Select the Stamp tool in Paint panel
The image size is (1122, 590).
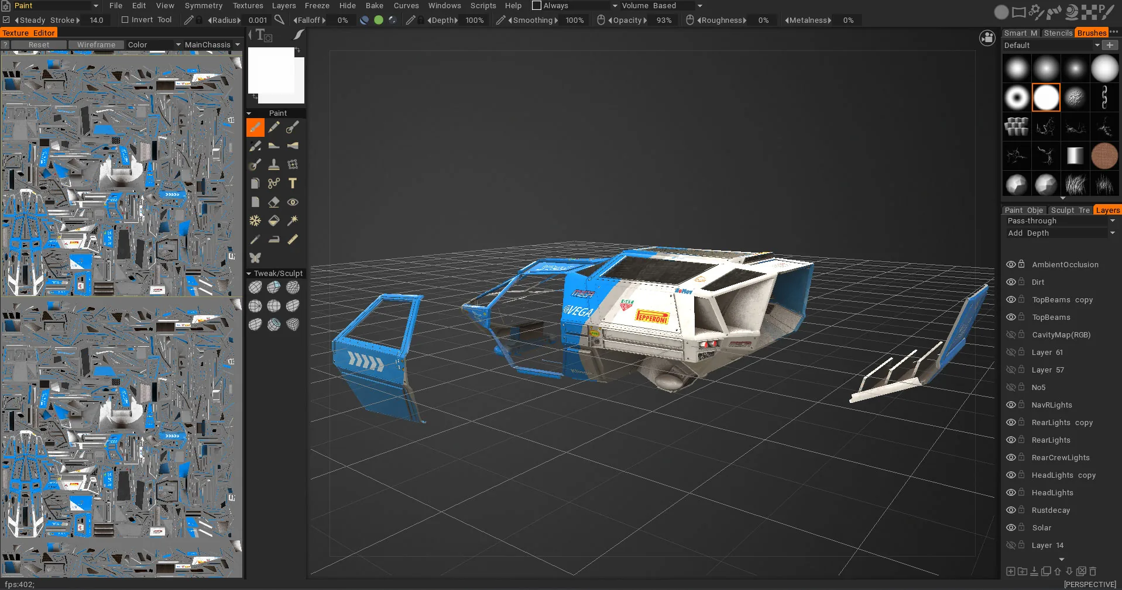coord(274,164)
